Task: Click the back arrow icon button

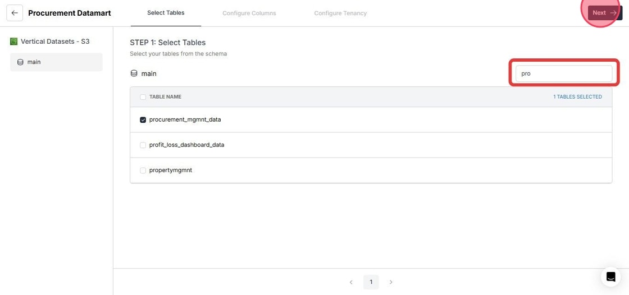Action: [15, 13]
